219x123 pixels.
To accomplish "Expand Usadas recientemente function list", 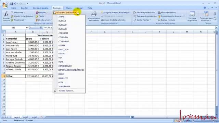I will click(x=23, y=16).
